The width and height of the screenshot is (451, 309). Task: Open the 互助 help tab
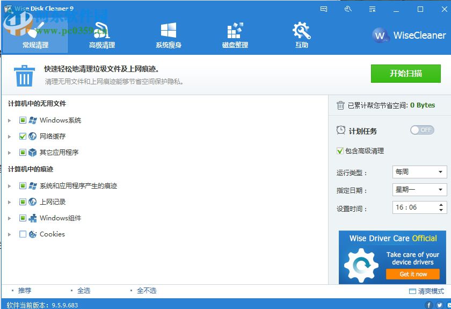tap(301, 35)
